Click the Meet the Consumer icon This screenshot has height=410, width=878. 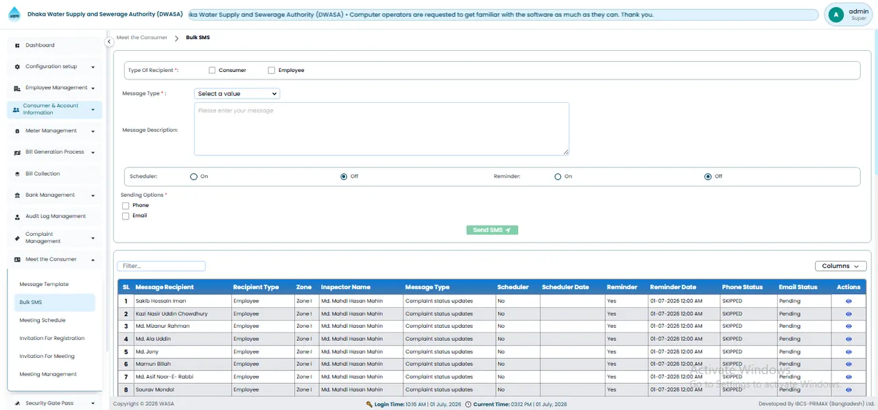point(17,260)
